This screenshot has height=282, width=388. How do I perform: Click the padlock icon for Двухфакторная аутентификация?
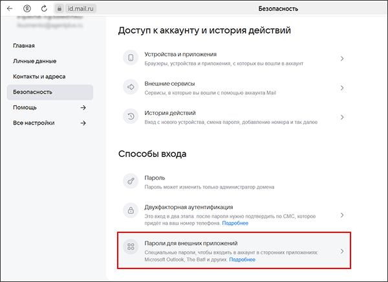tap(131, 210)
